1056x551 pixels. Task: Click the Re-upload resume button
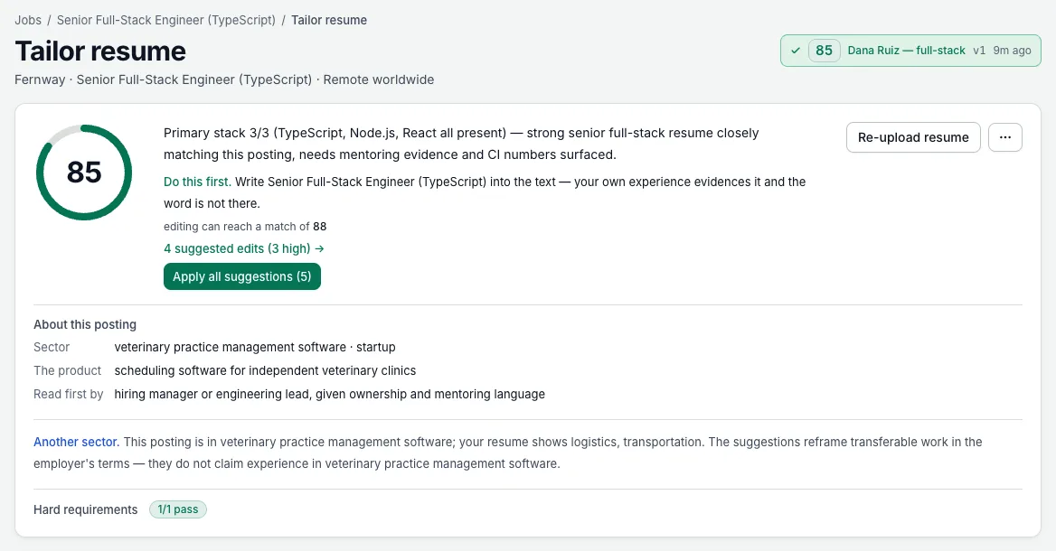(x=913, y=137)
